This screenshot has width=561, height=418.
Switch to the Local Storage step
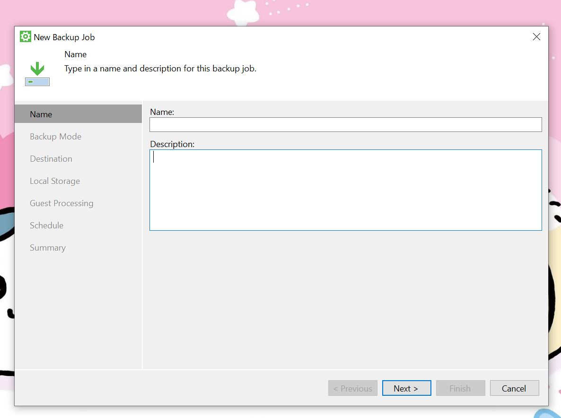[x=55, y=181]
